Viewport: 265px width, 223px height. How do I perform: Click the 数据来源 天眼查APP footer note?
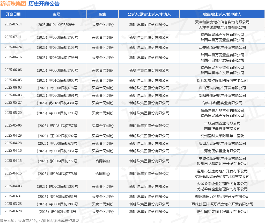(40, 221)
